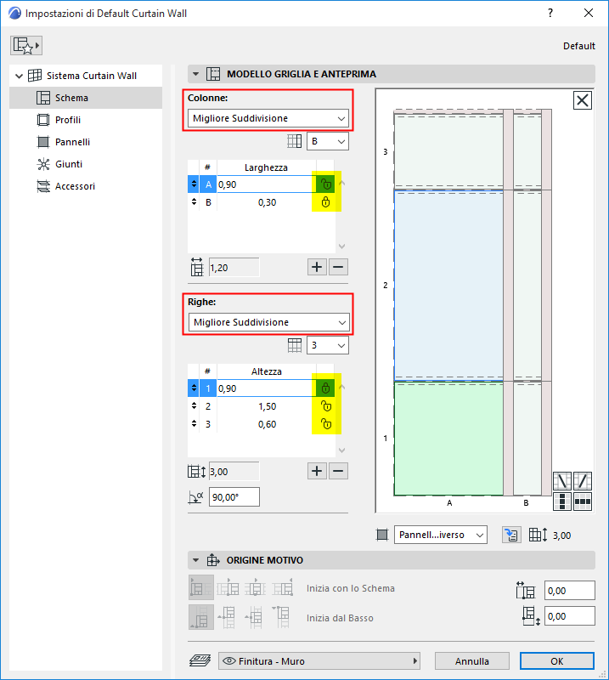Open the column count dropdown showing B
The width and height of the screenshot is (609, 680).
pos(328,141)
